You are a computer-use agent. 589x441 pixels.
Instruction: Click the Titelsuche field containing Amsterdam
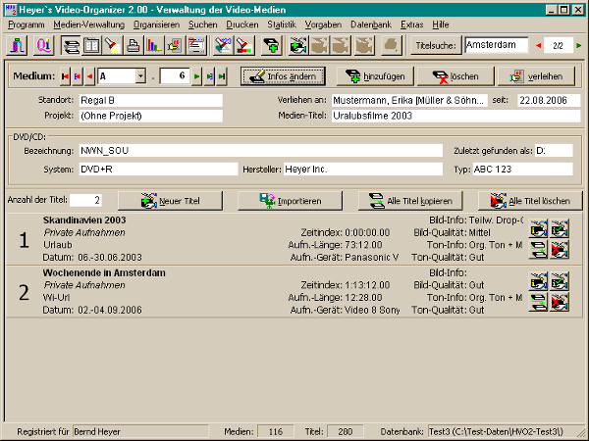[495, 45]
